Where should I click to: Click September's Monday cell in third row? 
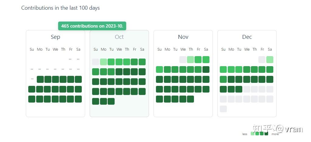[40, 79]
